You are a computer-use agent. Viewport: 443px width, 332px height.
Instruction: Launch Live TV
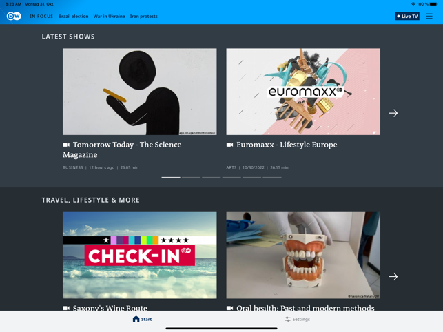407,16
